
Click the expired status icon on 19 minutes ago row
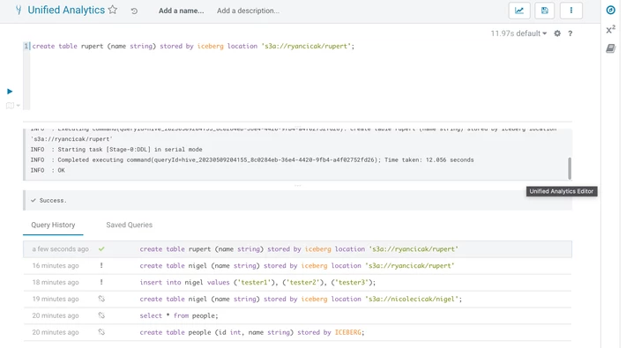click(101, 299)
